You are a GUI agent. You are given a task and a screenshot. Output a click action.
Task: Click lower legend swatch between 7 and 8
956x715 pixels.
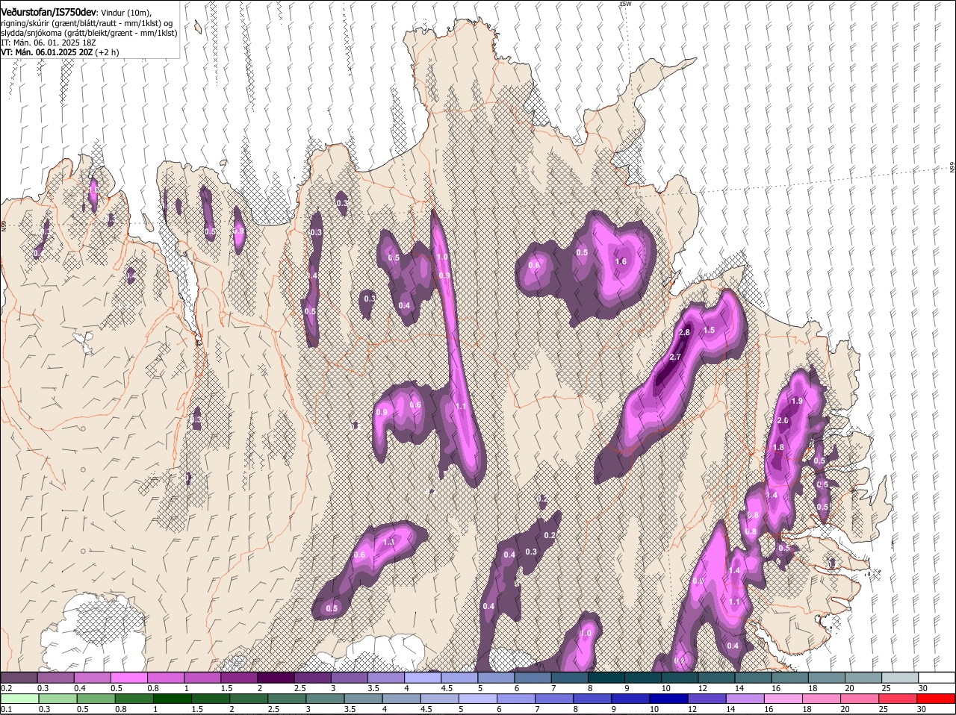coord(556,699)
